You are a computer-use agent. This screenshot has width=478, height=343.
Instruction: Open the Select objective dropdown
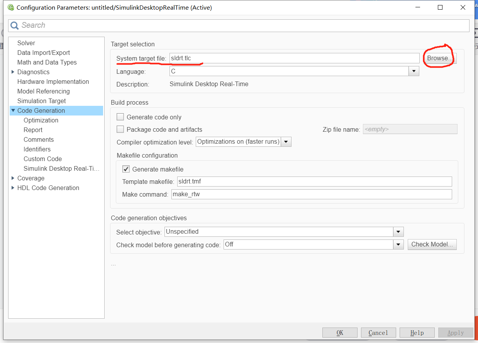398,231
